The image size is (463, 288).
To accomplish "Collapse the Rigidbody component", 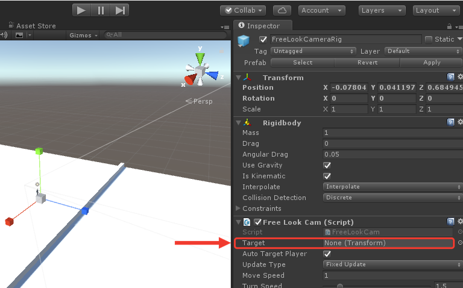I will click(x=239, y=123).
